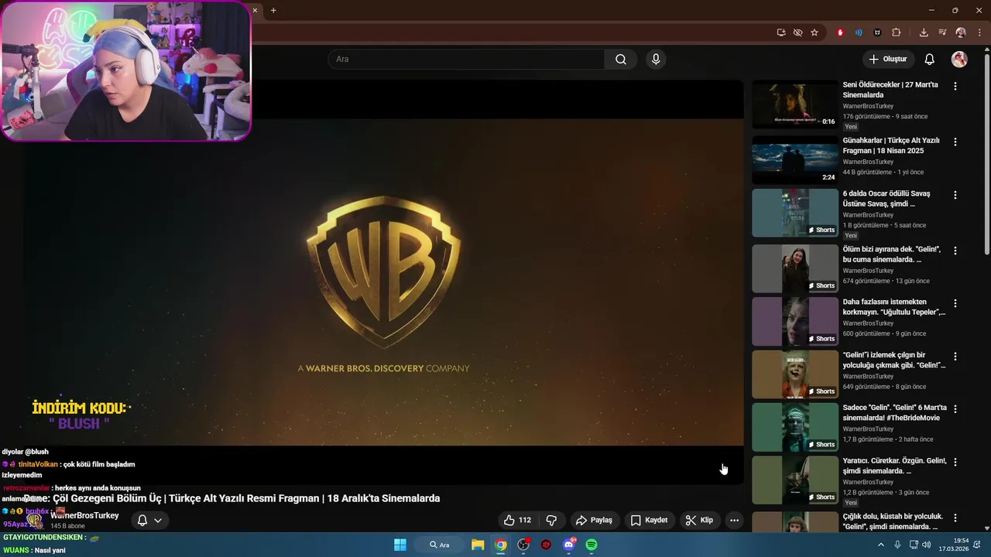Open the WarnerBrosTurkey channel link
This screenshot has width=991, height=557.
[84, 515]
